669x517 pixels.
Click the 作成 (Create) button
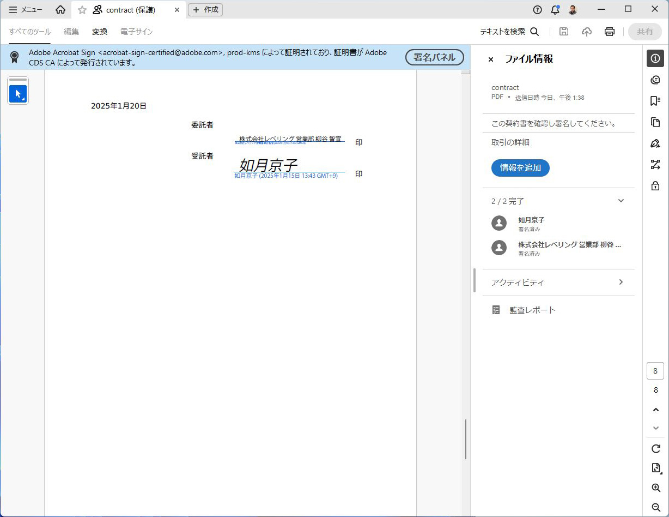[x=205, y=10]
